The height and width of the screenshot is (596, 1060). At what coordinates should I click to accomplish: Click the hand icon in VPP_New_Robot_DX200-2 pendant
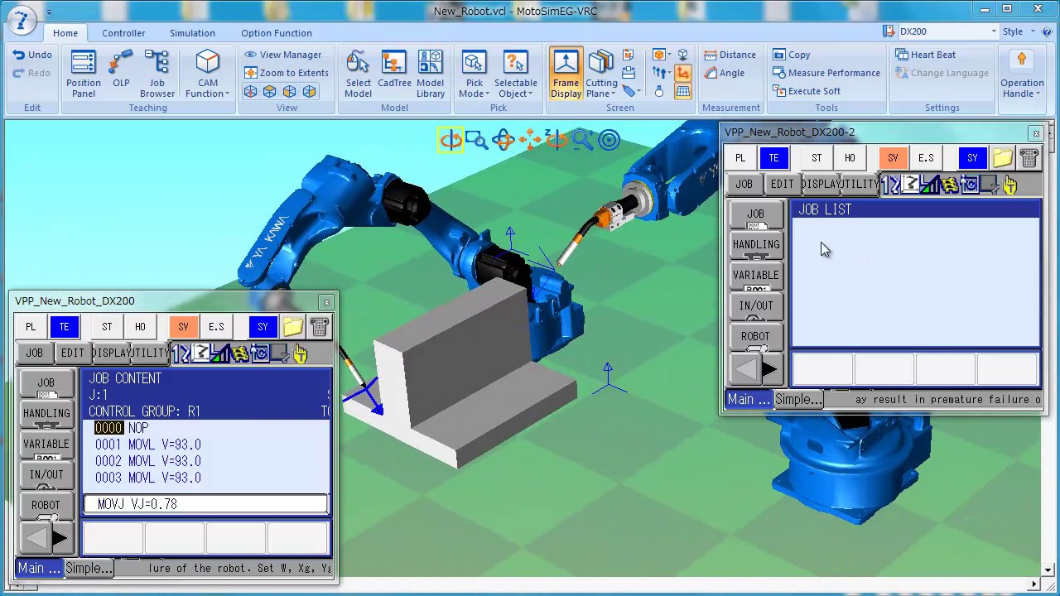coord(1009,185)
